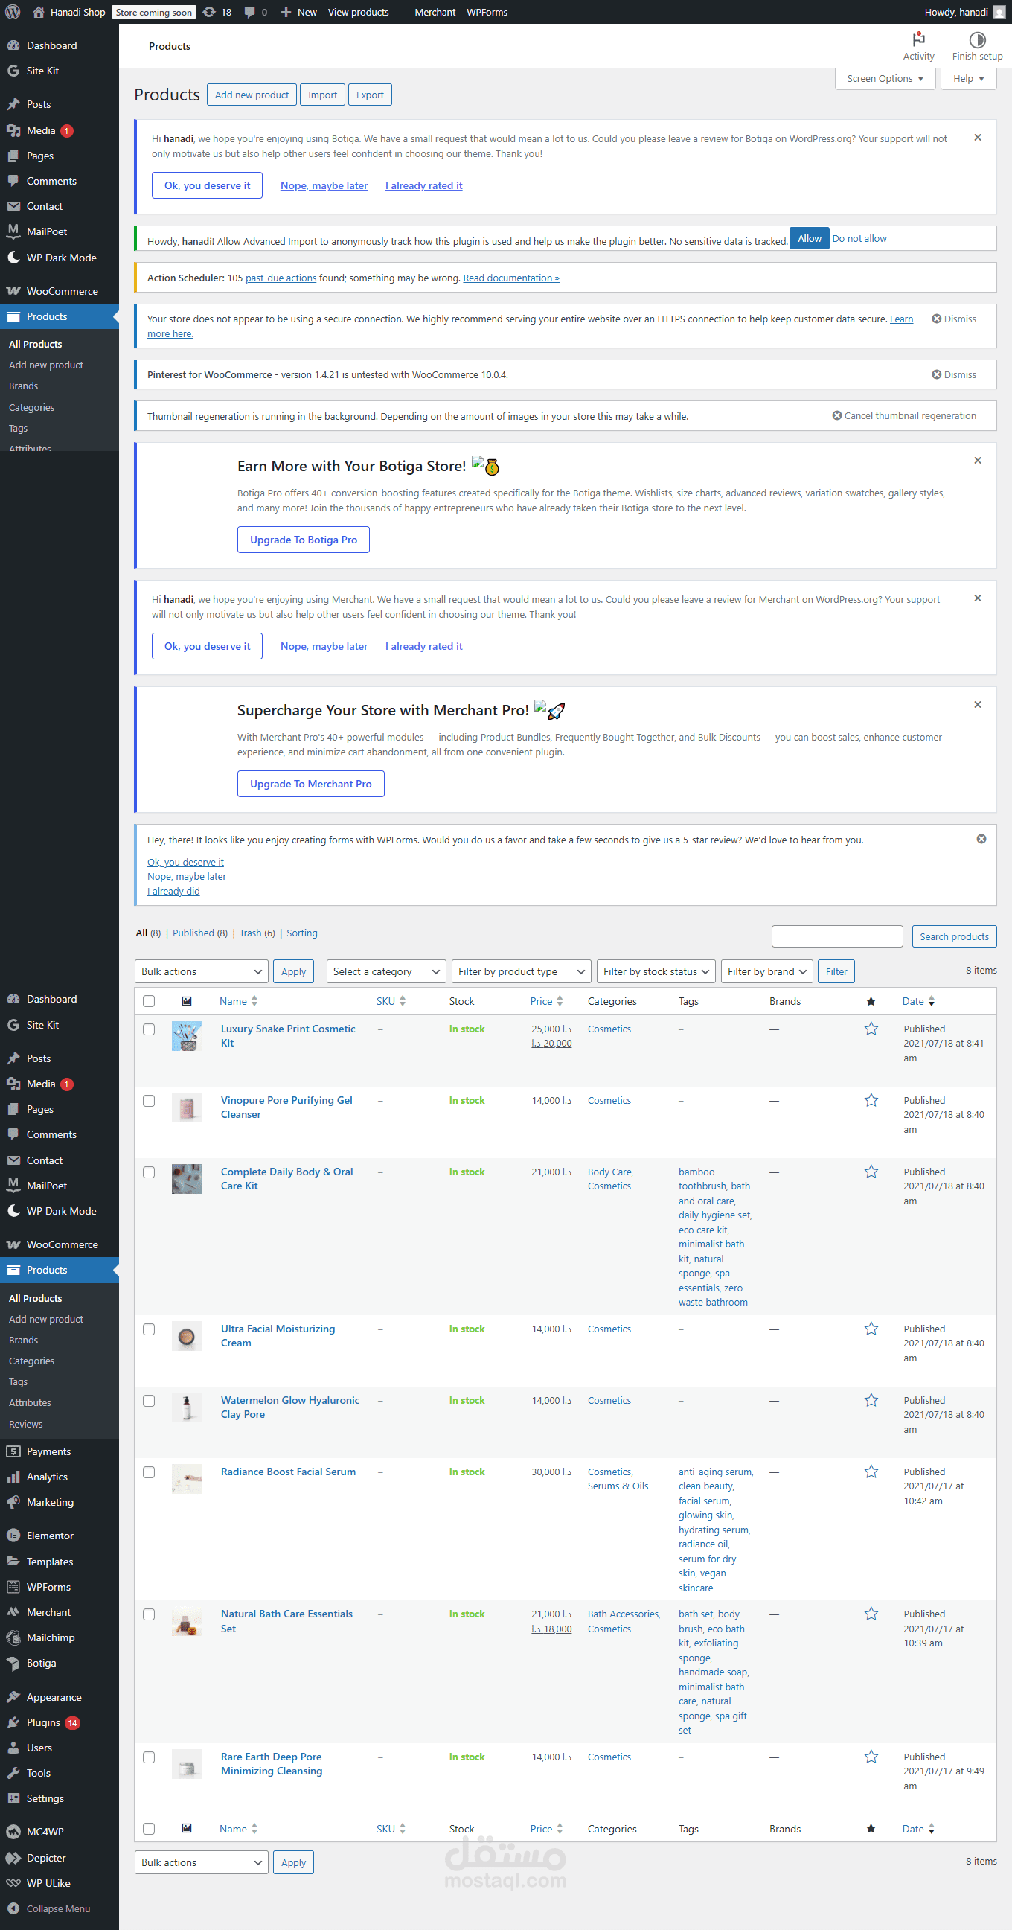
Task: Open the Select a category dropdown
Action: click(x=385, y=971)
